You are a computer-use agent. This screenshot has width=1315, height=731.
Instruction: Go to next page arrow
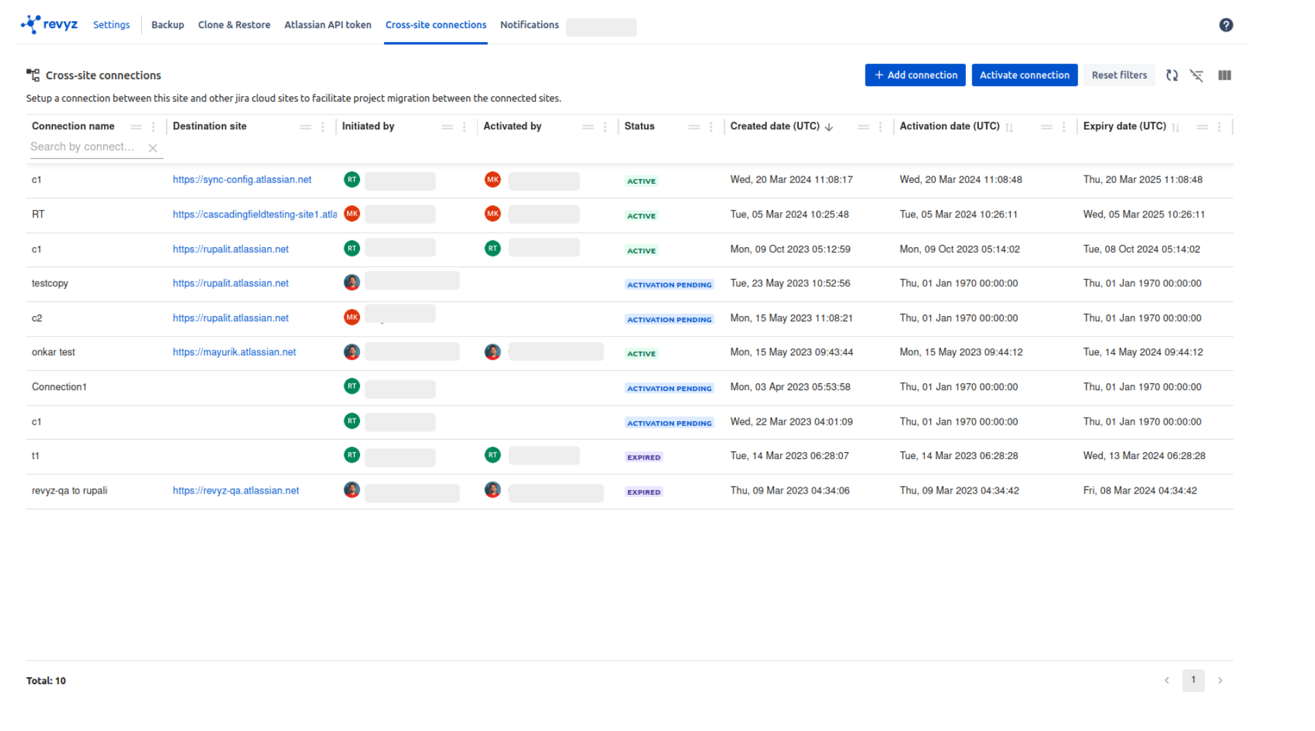(1219, 680)
